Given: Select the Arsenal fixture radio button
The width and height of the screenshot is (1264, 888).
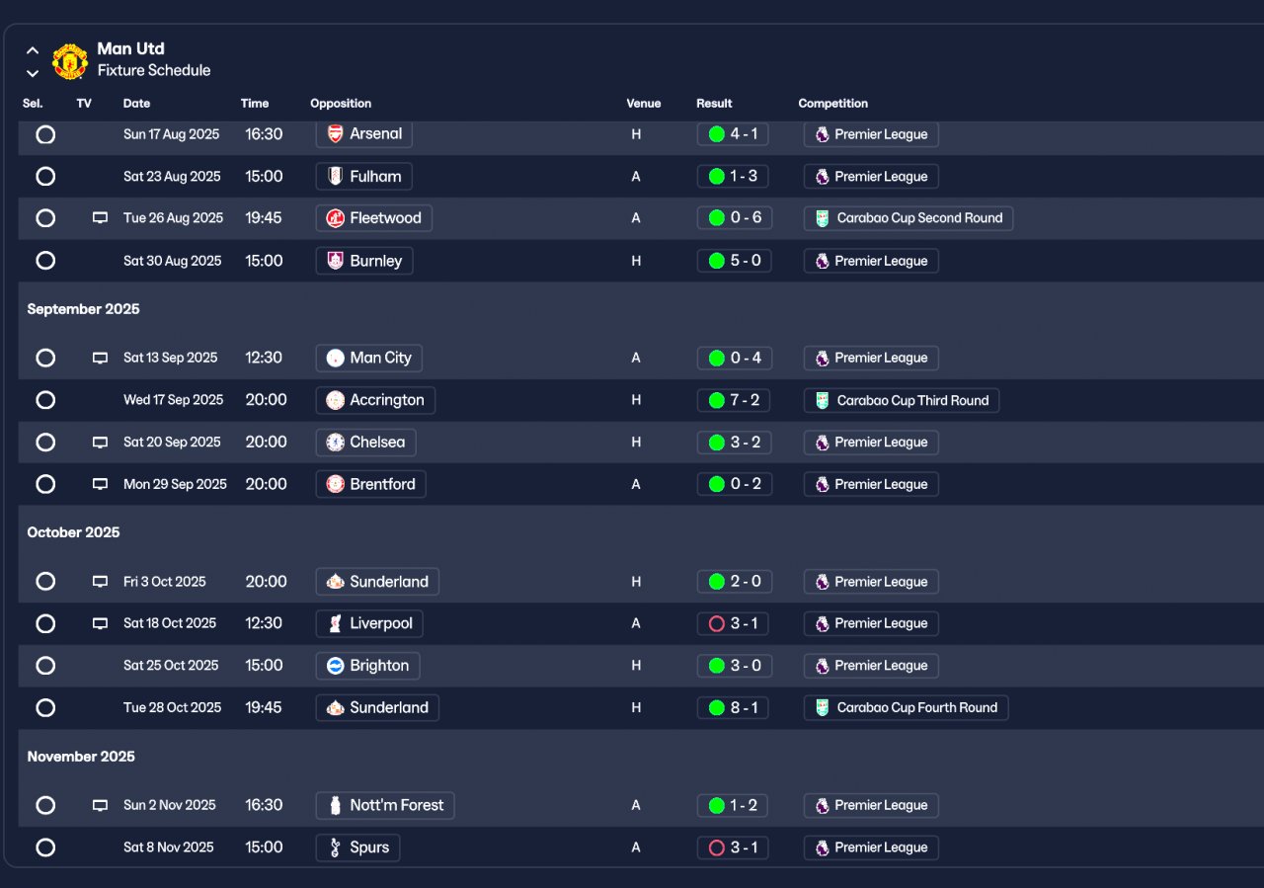Looking at the screenshot, I should 45,134.
